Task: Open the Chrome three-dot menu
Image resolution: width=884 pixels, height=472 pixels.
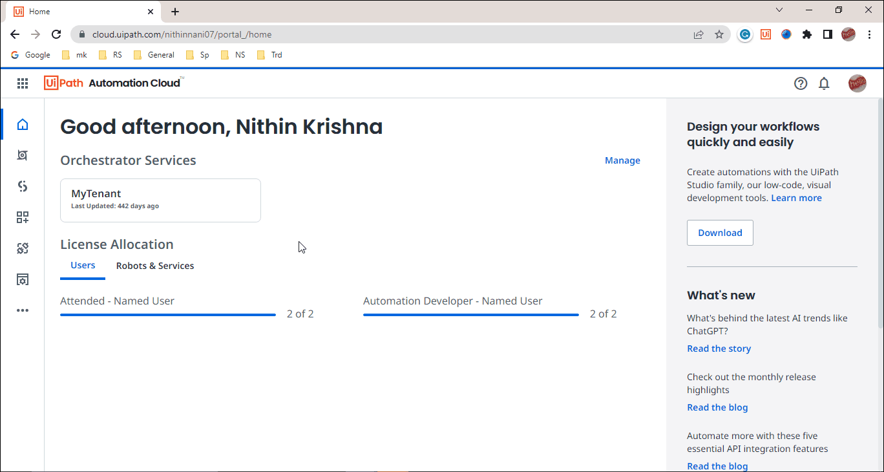Action: [868, 35]
